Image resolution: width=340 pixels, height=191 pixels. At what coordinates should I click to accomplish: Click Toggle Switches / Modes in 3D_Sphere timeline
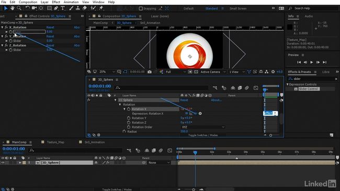203,135
